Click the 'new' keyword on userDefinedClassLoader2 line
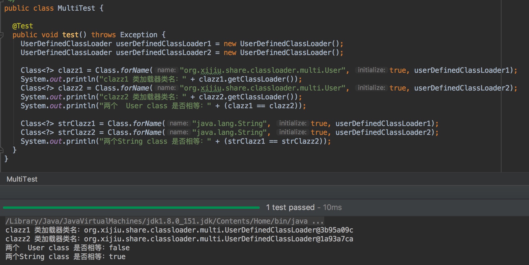The width and height of the screenshot is (529, 265). (x=230, y=53)
